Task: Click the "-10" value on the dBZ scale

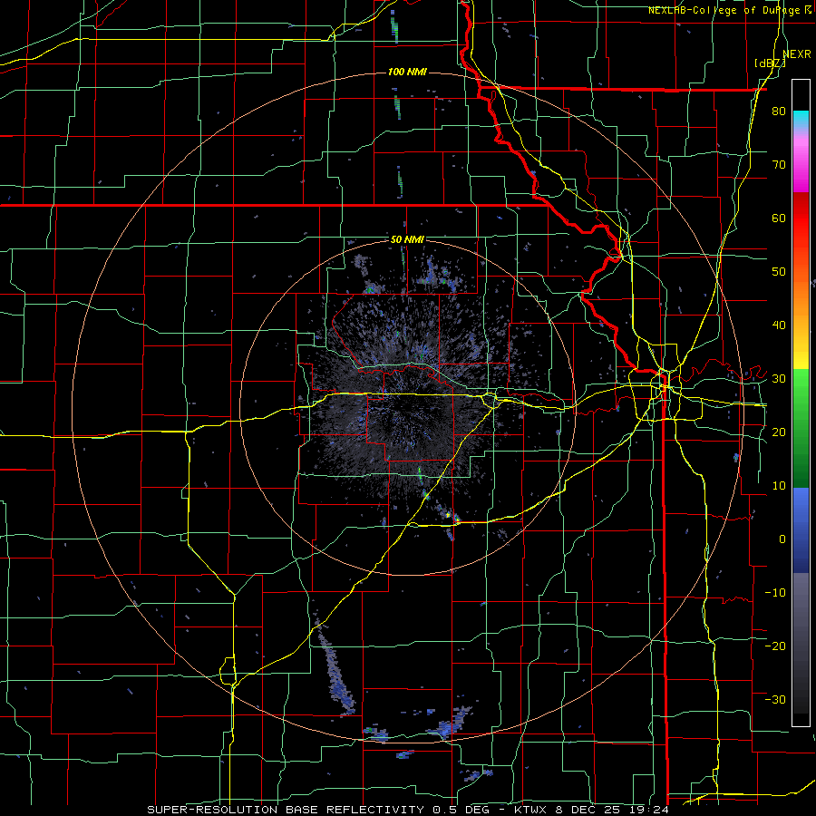Action: click(775, 592)
